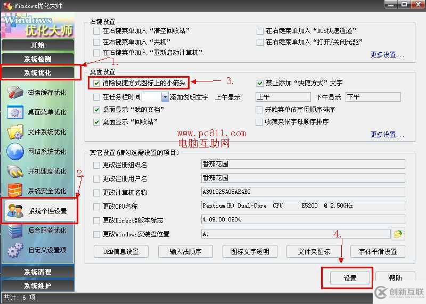Image resolution: width=426 pixels, height=304 pixels.
Task: Click the registered organization name field
Action: (303, 164)
